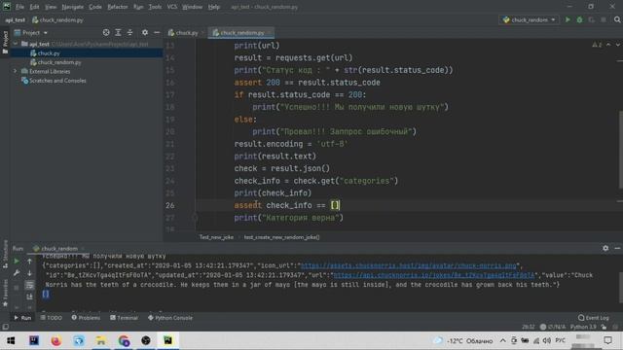Open the Python Console tool window
Screen dimensions: 623x350
[x=170, y=318]
